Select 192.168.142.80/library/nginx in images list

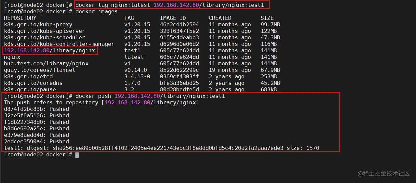(x=49, y=50)
